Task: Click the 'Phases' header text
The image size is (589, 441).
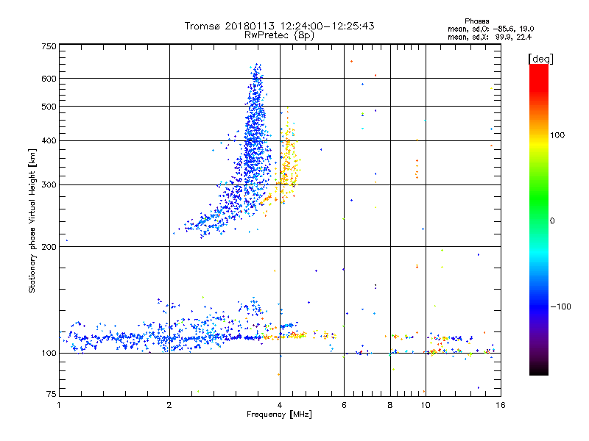Action: tap(476, 21)
